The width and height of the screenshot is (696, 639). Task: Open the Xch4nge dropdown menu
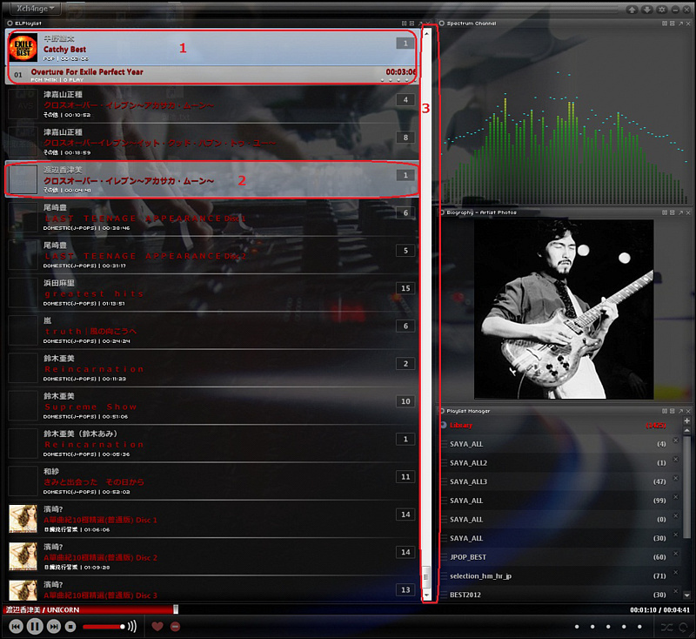point(36,9)
